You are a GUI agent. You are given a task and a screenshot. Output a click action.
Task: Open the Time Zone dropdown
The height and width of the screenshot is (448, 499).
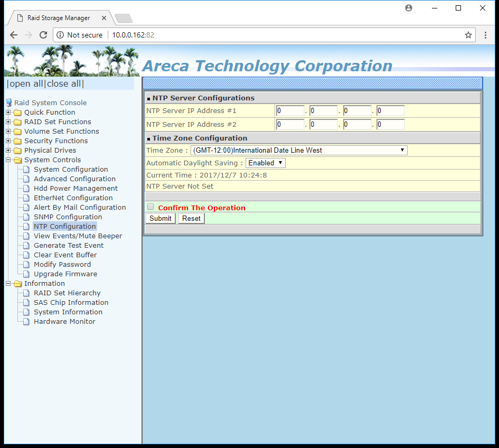click(299, 150)
